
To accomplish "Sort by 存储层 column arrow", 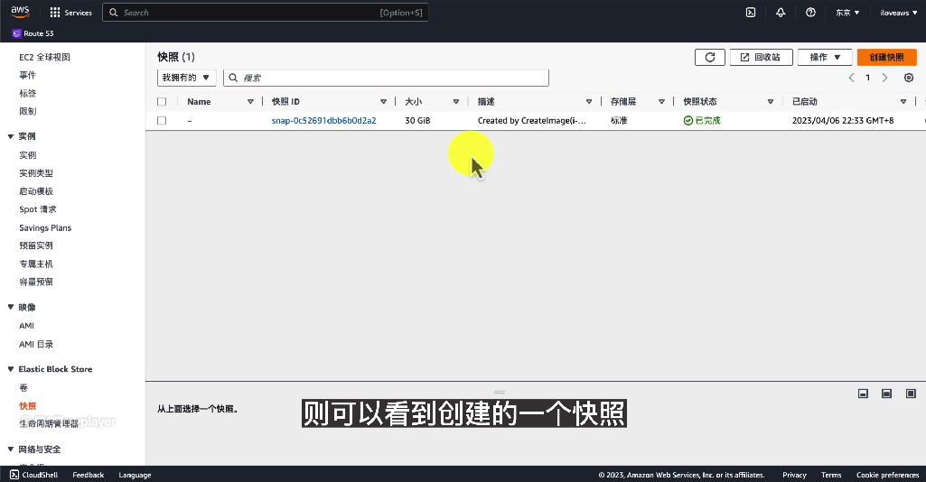I will click(661, 101).
